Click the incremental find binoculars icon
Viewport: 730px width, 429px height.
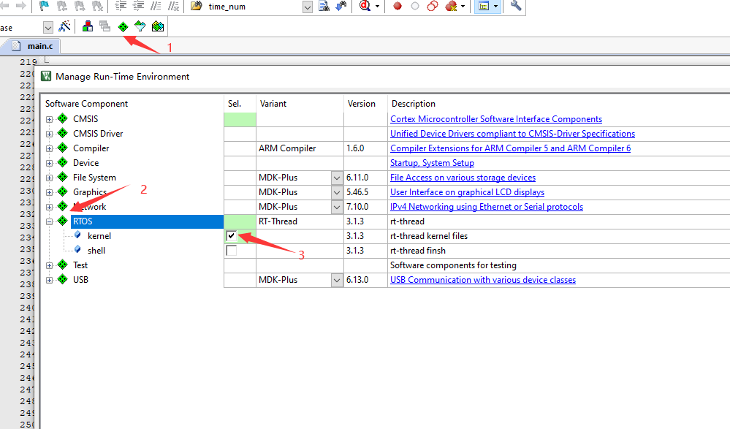[x=341, y=6]
